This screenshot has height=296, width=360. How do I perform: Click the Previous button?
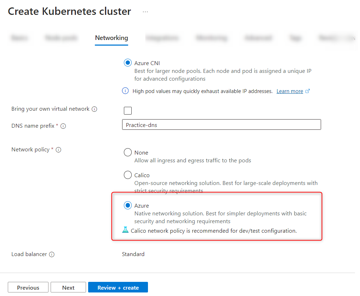28,288
